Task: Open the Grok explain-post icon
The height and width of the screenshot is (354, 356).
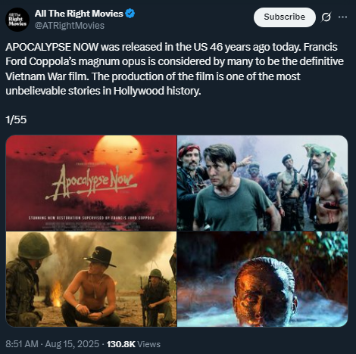Action: pyautogui.click(x=326, y=17)
